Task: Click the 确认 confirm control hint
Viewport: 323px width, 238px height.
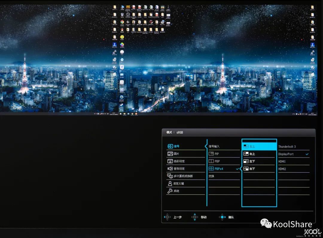Action: pos(226,217)
